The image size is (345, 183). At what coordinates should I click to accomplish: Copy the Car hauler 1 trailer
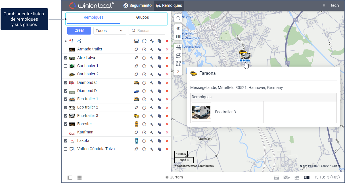(159, 66)
